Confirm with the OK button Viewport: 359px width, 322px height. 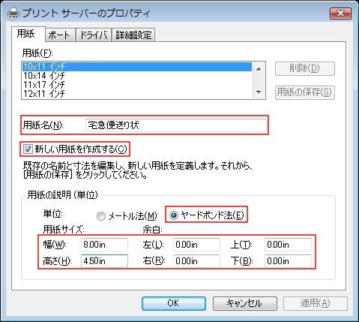(x=174, y=303)
